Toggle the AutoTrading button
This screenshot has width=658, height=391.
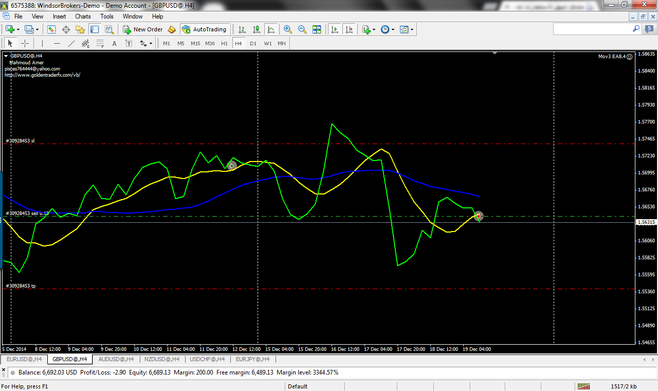(205, 29)
